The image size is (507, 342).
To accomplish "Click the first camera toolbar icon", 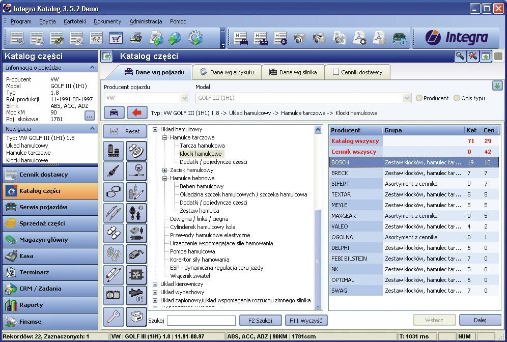I will click(x=300, y=38).
